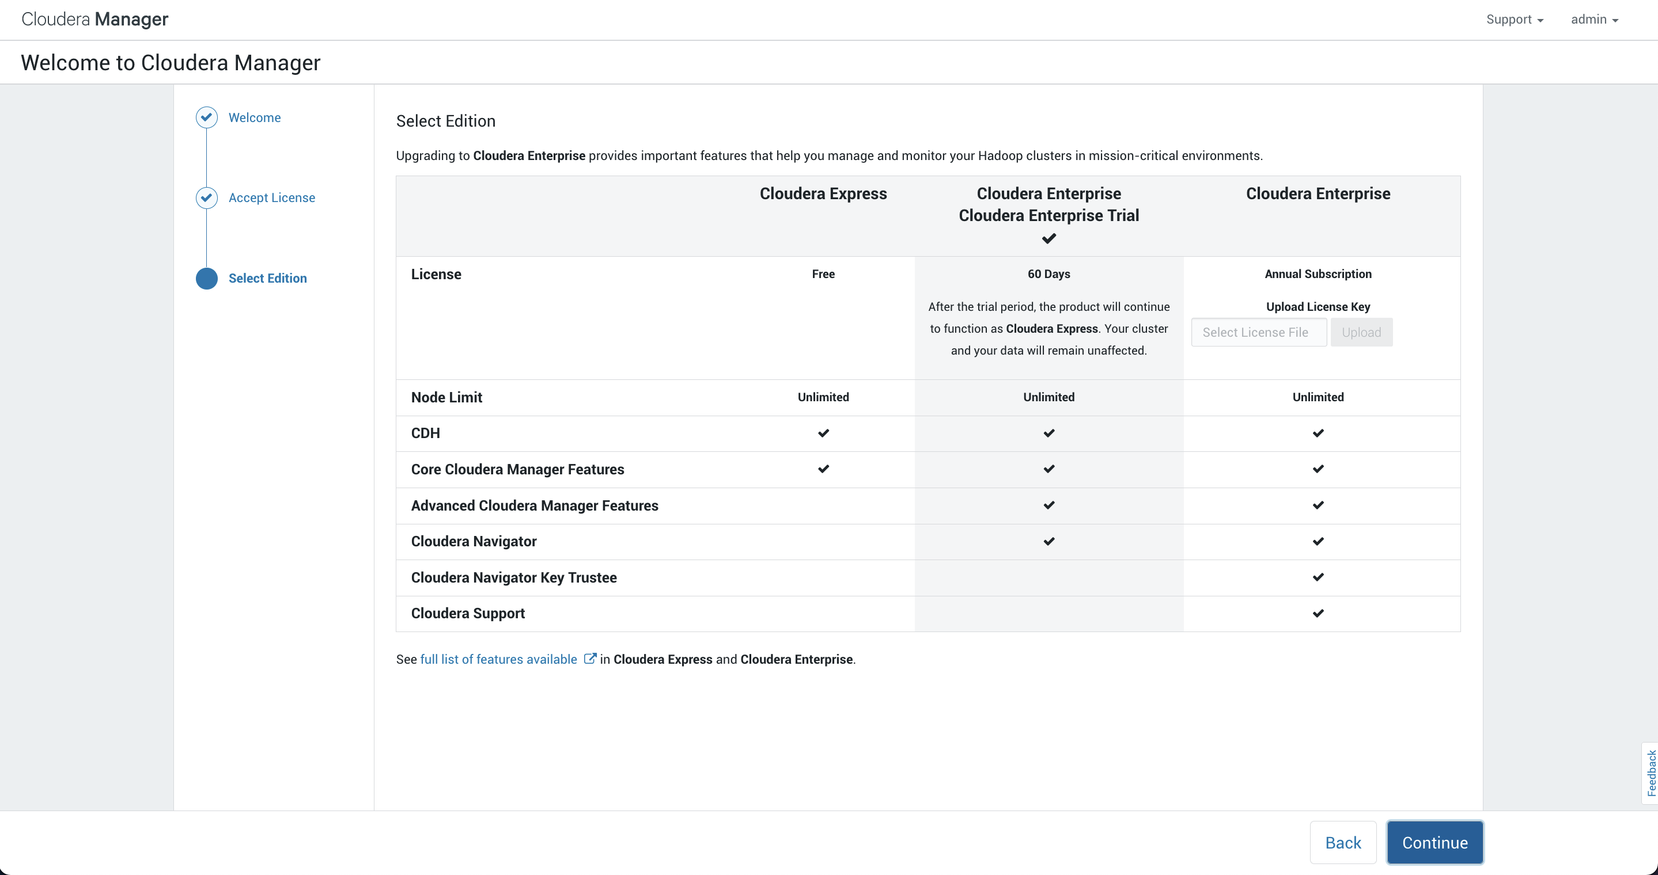Viewport: 1658px width, 875px height.
Task: Click Advanced Cloudera Manager Features checkmark under Enterprise
Action: pos(1318,505)
